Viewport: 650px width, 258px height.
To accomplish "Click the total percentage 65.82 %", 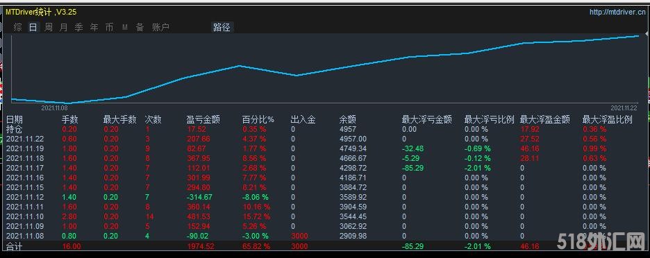I will click(256, 246).
